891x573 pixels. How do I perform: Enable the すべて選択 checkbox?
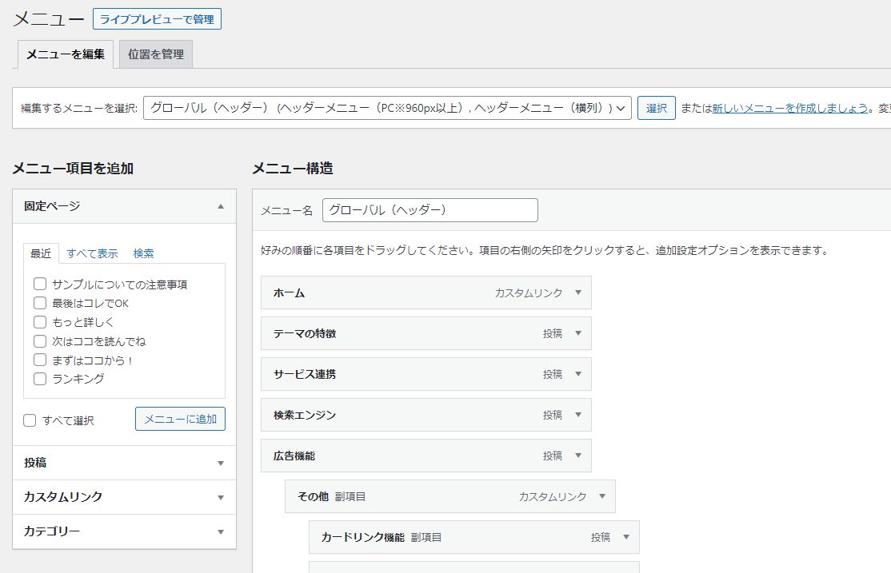(30, 420)
